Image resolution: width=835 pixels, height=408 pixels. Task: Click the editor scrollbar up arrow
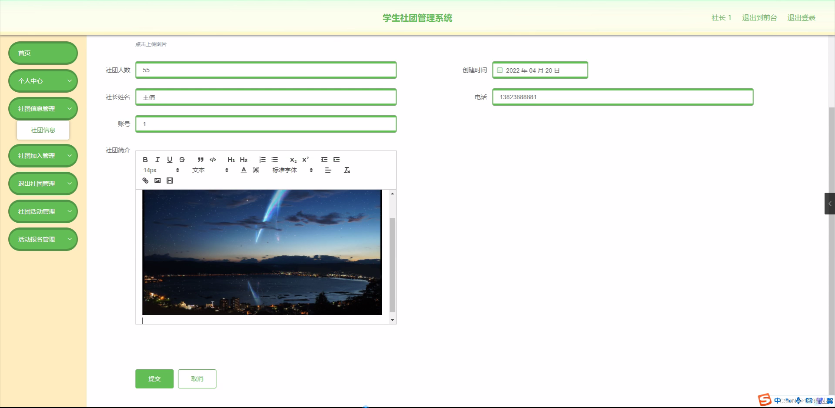[x=392, y=194]
